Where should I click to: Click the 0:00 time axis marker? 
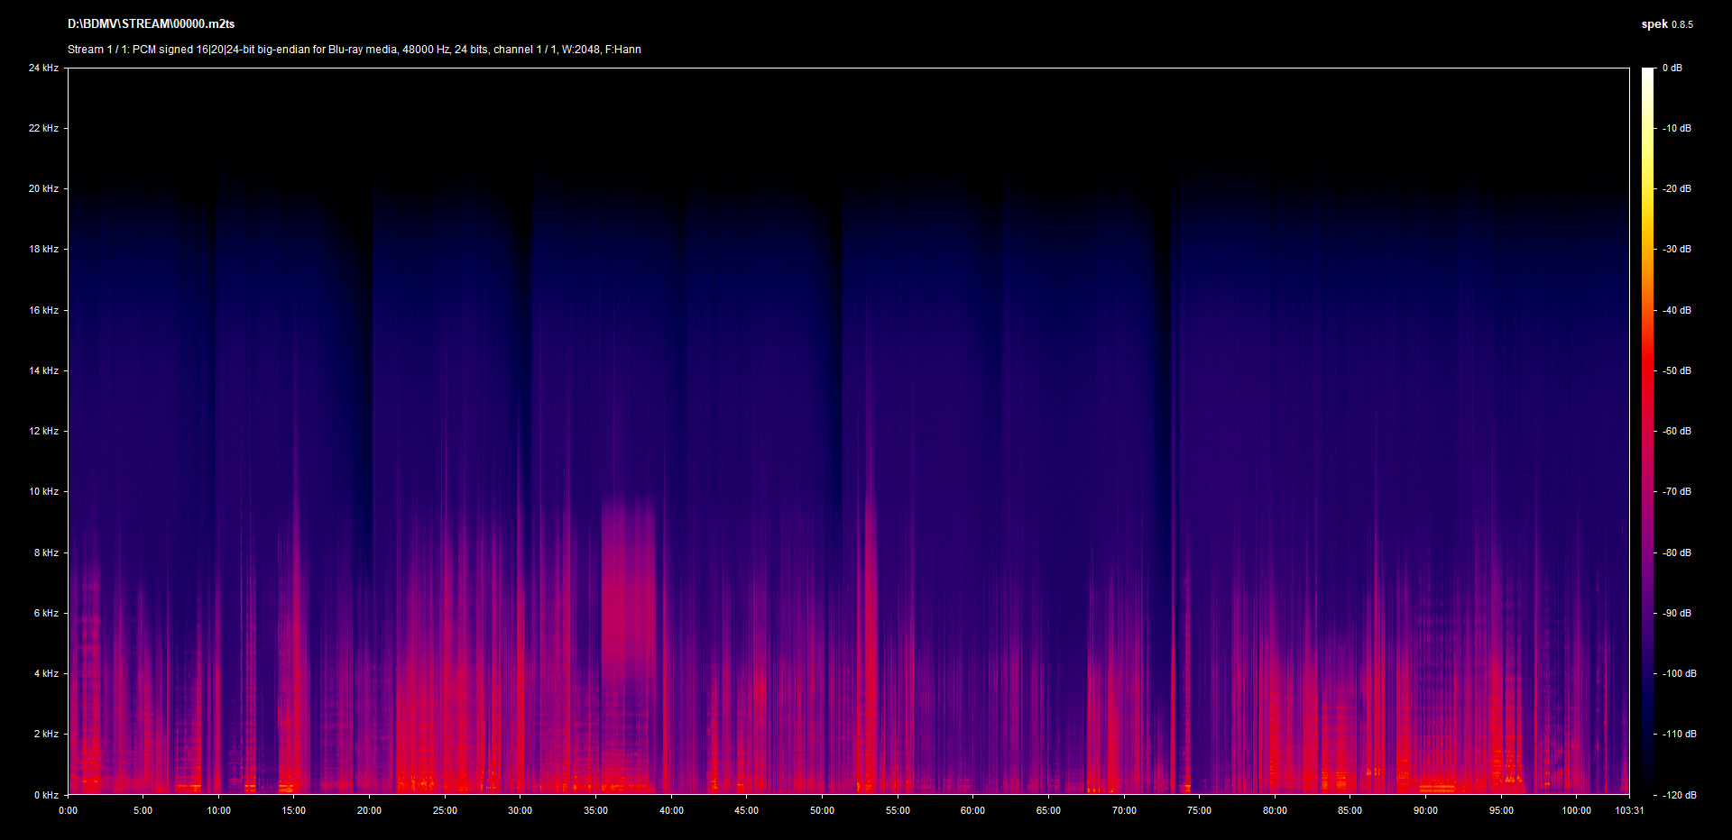click(x=68, y=810)
